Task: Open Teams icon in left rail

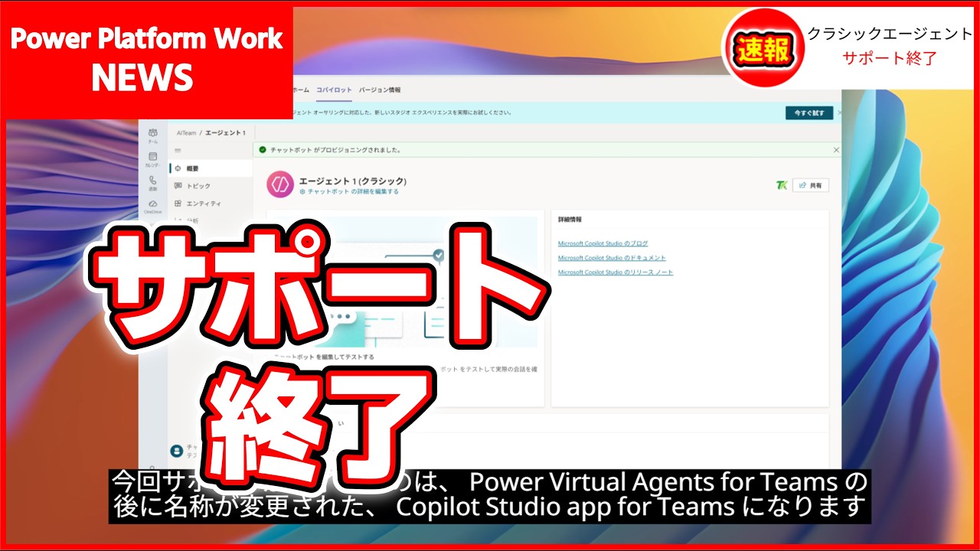Action: coord(153,135)
